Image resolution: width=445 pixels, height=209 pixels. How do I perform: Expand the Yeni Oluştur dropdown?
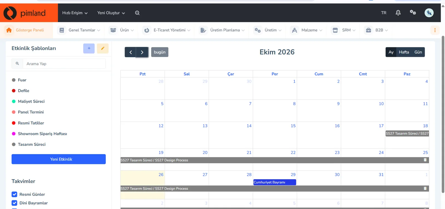point(111,13)
